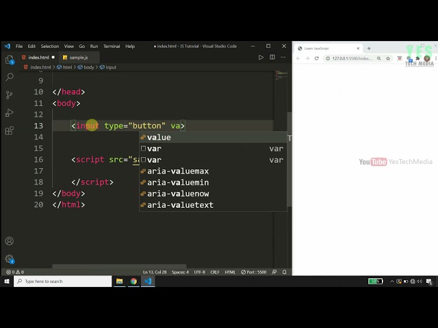Click the Run Code play icon
This screenshot has height=328, width=438.
pyautogui.click(x=261, y=57)
